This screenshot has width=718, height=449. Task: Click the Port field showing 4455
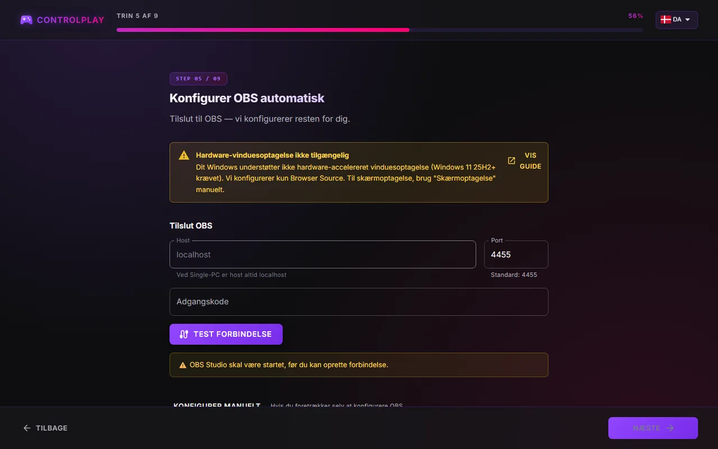tap(516, 254)
